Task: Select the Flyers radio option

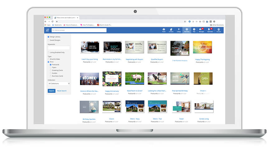Action: click(51, 67)
